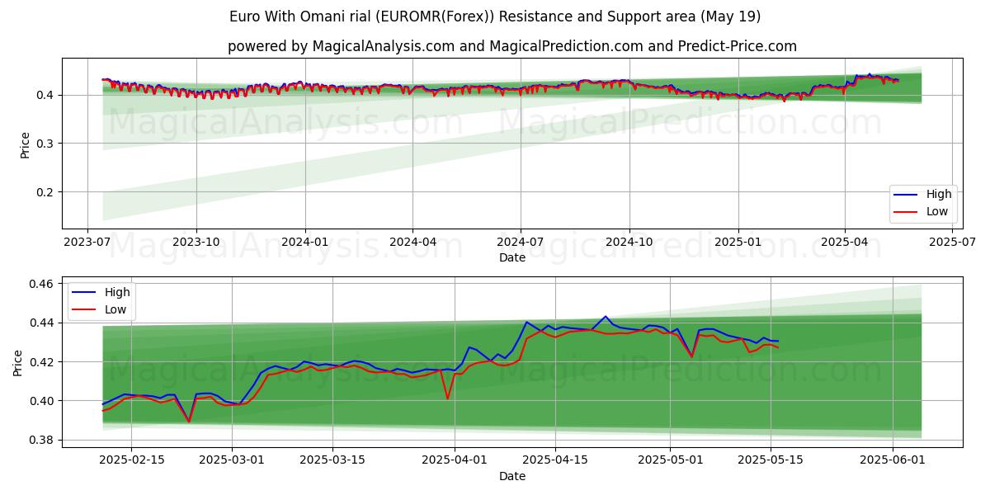
Task: Click the top chart '0.3' price tick
Action: (46, 144)
